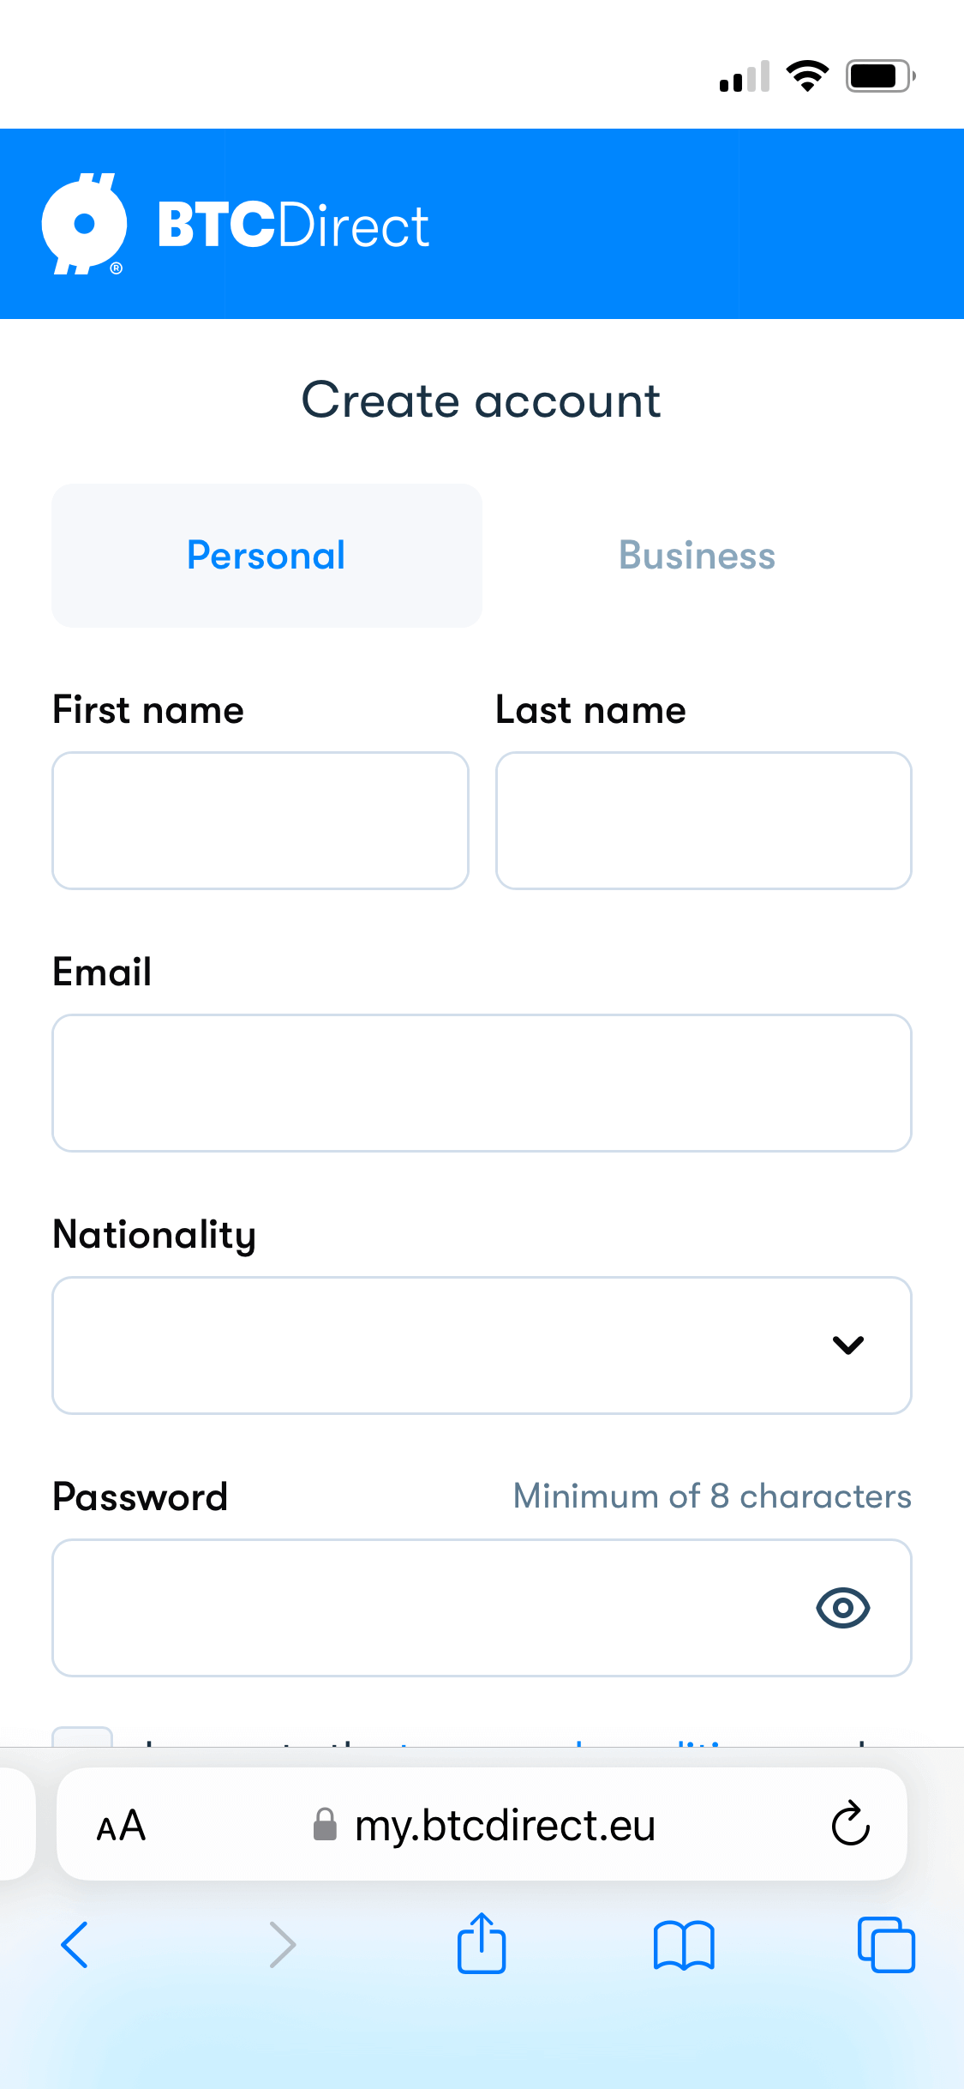The height and width of the screenshot is (2089, 964).
Task: Focus the First name input field
Action: tap(260, 821)
